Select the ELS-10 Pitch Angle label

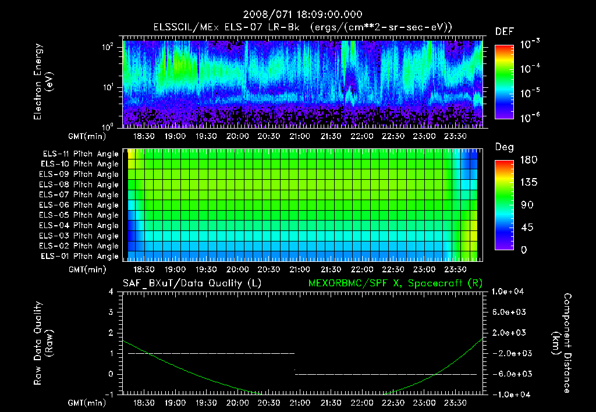(x=80, y=164)
